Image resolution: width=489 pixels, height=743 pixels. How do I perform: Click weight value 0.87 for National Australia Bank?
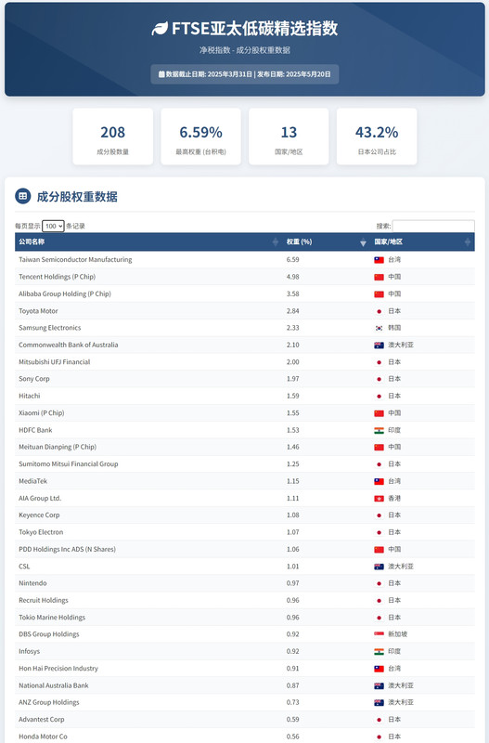(292, 685)
